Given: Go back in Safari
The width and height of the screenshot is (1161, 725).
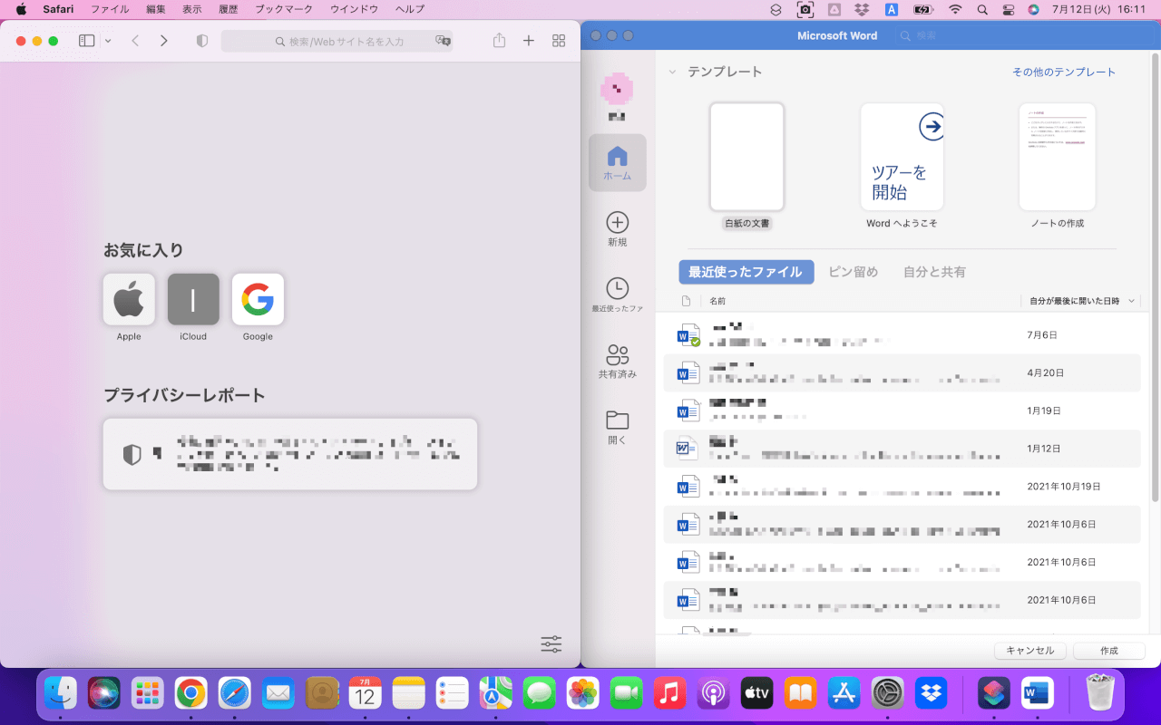Looking at the screenshot, I should [x=135, y=41].
